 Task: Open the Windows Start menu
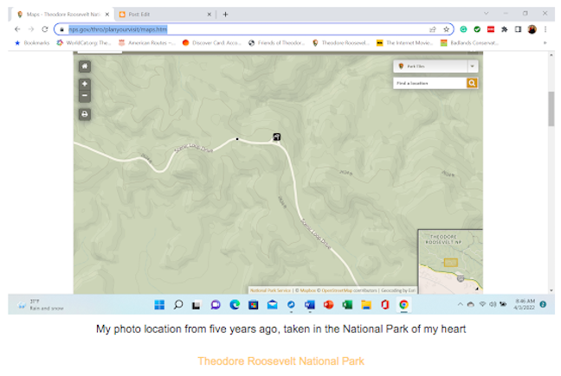click(x=159, y=304)
